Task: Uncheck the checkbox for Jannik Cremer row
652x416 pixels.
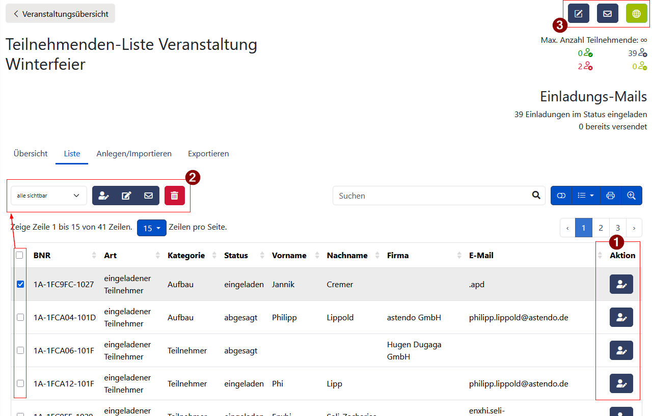Action: pyautogui.click(x=20, y=284)
